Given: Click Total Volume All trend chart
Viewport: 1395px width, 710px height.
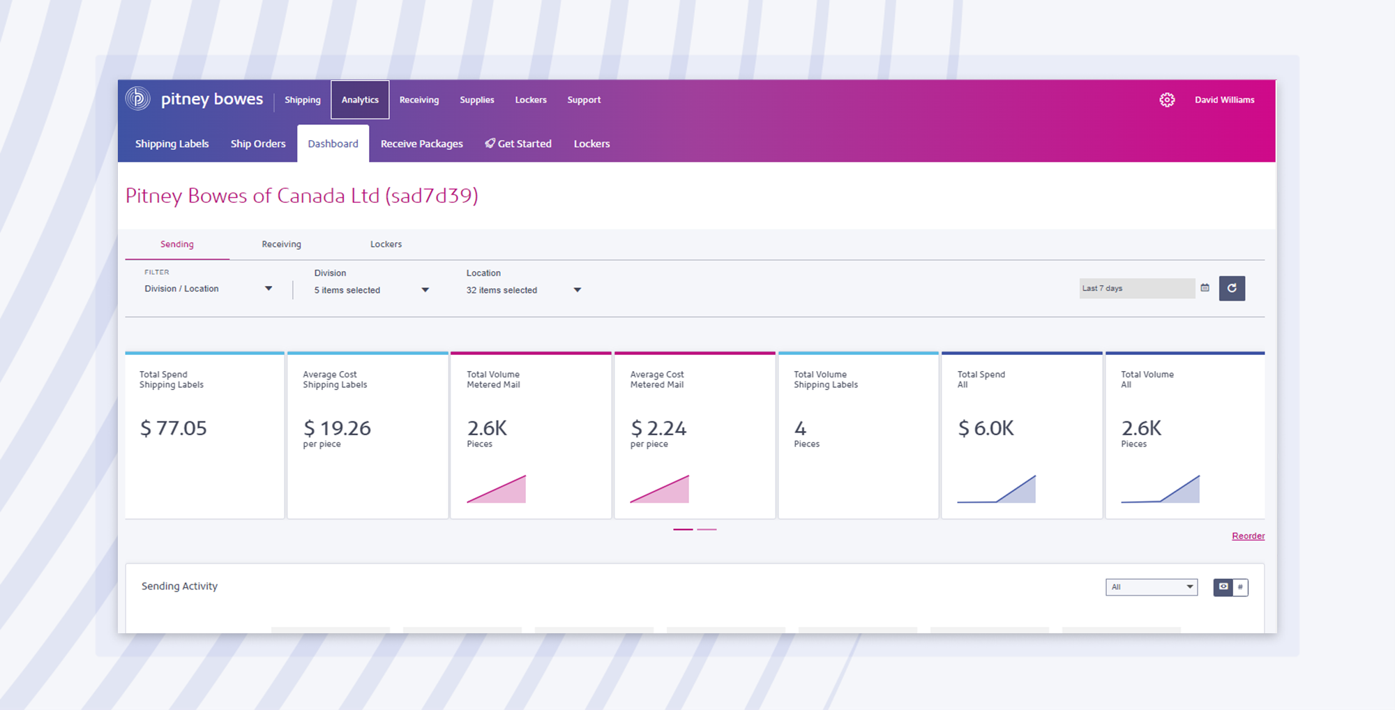Looking at the screenshot, I should click(1160, 489).
